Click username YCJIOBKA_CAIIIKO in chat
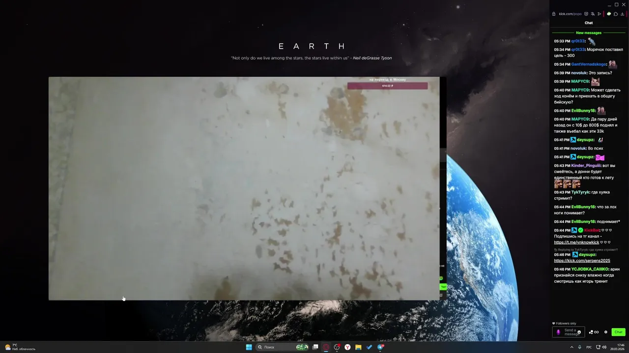The image size is (629, 353). (x=590, y=269)
